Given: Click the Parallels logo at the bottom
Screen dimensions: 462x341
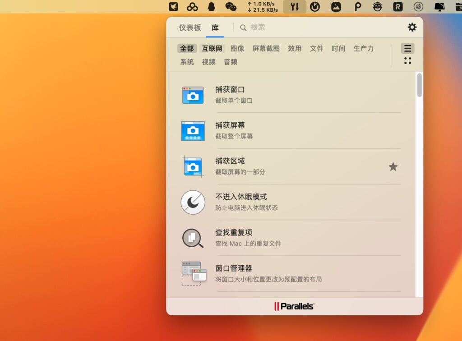Looking at the screenshot, I should tap(295, 305).
